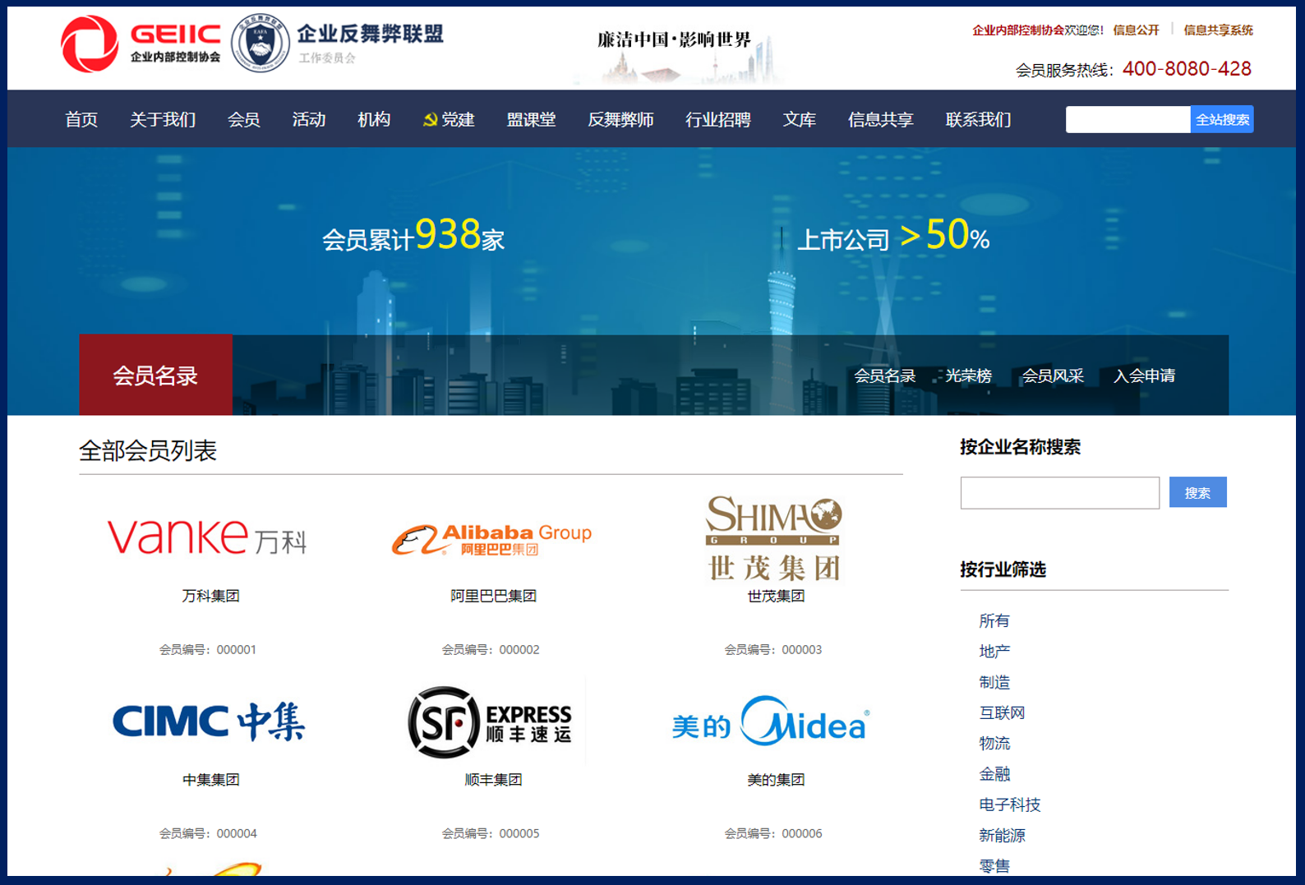Click the CIMC 中集 logo
The width and height of the screenshot is (1305, 885).
tap(209, 721)
